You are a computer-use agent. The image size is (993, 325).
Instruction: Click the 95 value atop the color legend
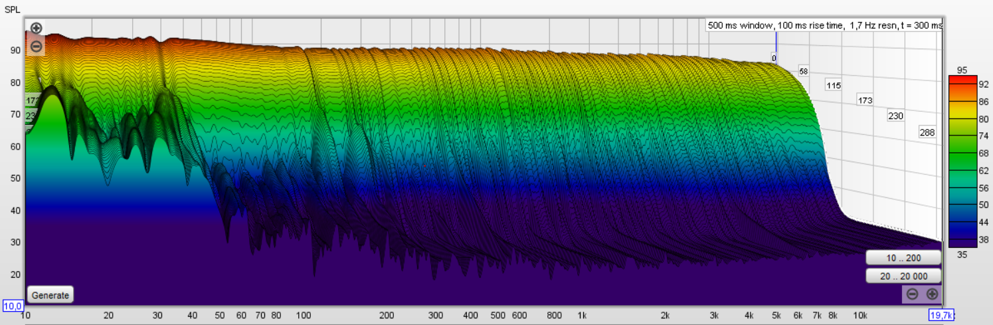962,70
